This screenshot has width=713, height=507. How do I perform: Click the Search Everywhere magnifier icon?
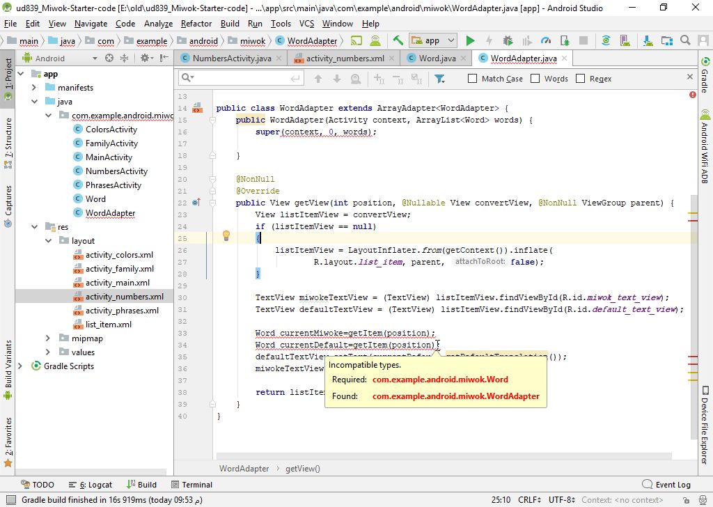click(685, 41)
